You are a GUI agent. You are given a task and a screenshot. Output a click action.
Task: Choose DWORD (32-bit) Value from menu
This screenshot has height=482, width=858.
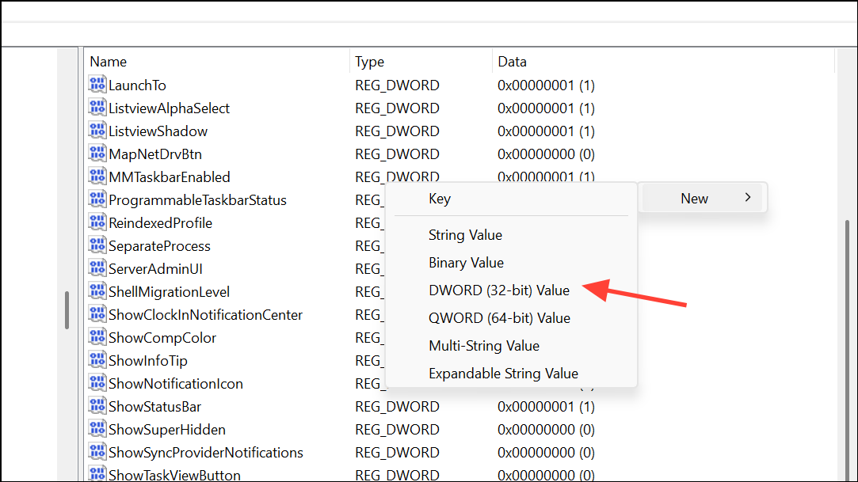(498, 290)
